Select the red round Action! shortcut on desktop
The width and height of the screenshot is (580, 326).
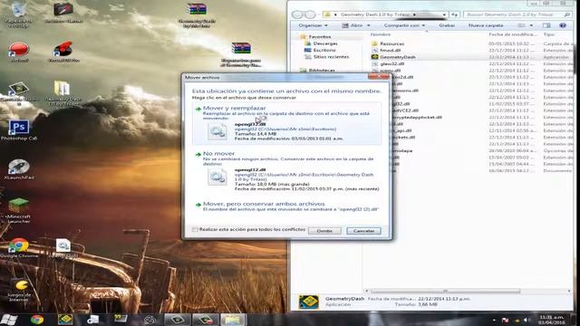tap(19, 52)
